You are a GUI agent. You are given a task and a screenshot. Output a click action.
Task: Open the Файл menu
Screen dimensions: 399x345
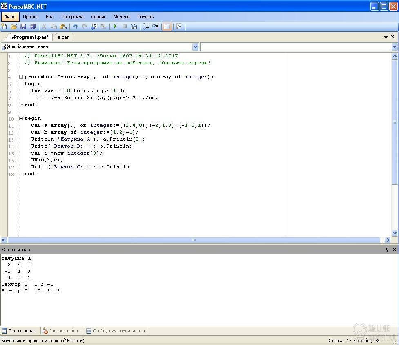(10, 17)
